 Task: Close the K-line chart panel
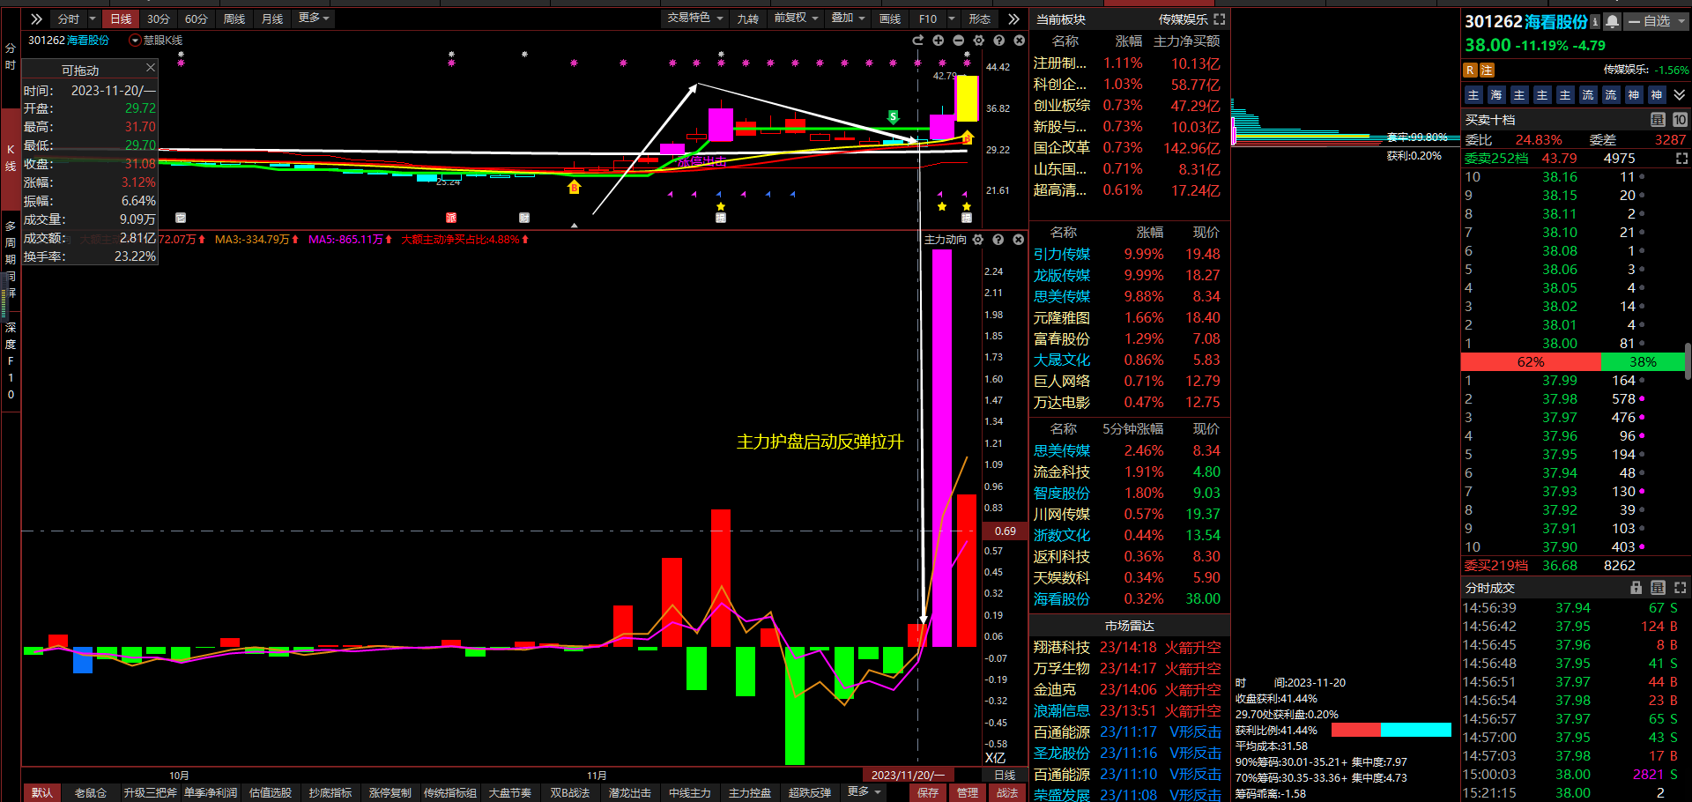click(x=1020, y=41)
